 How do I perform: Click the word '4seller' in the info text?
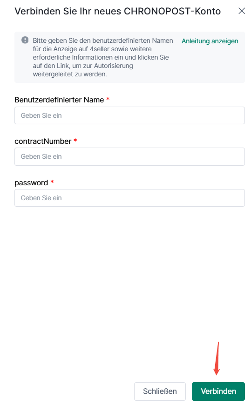(100, 49)
